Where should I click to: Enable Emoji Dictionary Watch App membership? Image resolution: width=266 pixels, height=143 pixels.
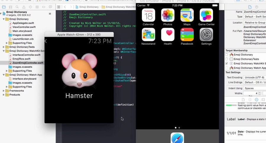[x=226, y=68]
